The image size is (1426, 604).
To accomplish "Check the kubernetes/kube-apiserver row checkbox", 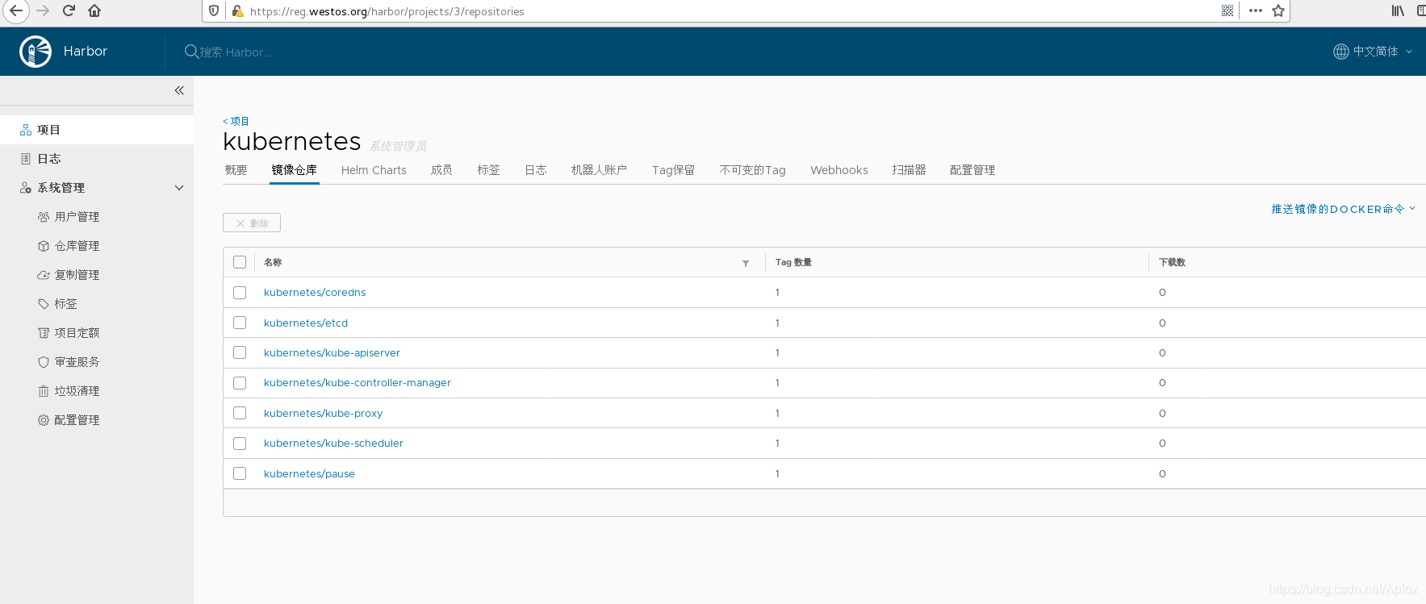I will tap(240, 352).
